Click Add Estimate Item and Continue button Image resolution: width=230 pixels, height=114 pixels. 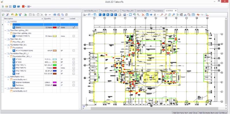(214, 113)
